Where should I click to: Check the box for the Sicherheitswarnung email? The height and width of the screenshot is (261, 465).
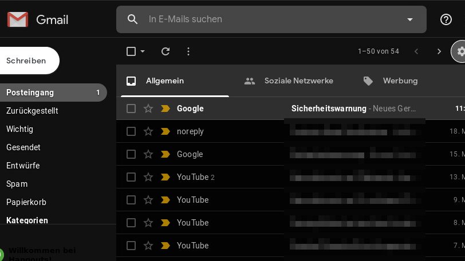131,109
